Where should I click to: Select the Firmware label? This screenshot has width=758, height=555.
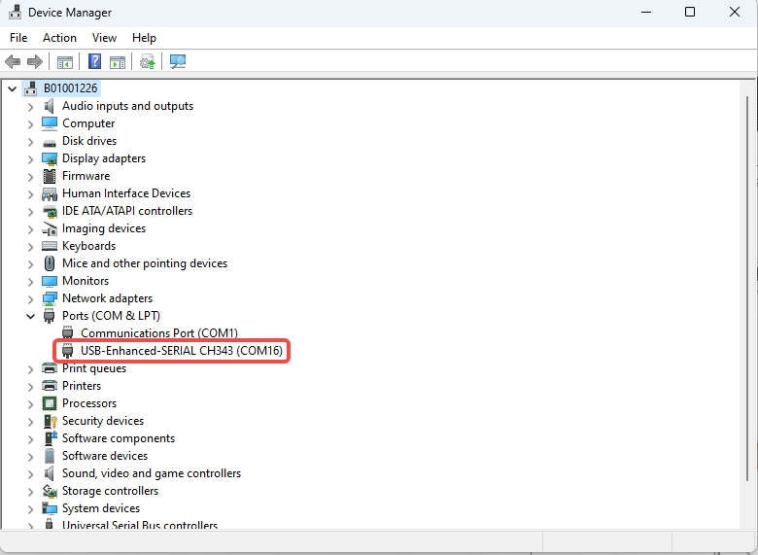(86, 176)
